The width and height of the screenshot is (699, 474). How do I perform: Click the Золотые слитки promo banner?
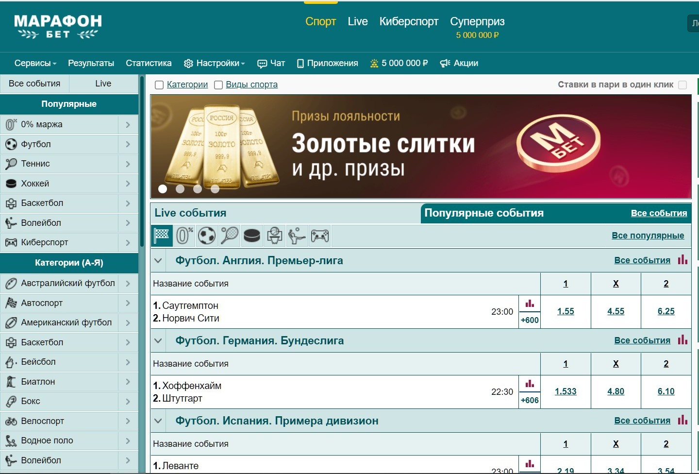coord(421,146)
